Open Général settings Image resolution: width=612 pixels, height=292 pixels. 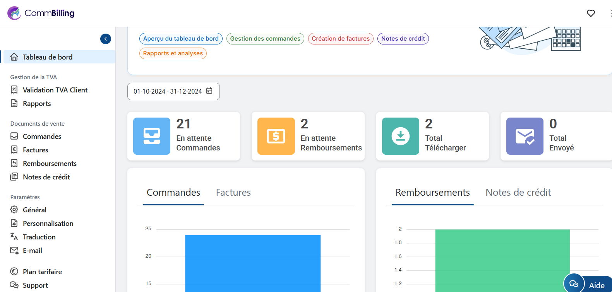tap(34, 210)
